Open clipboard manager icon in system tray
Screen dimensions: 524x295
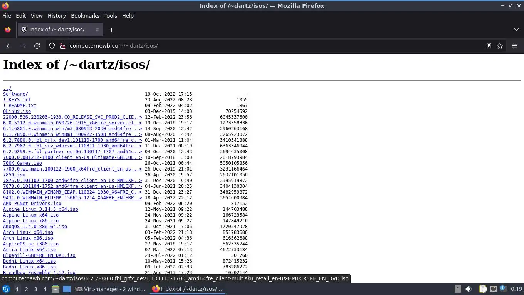point(483,289)
